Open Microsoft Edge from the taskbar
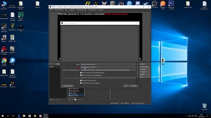This screenshot has width=211, height=118. click(19, 116)
